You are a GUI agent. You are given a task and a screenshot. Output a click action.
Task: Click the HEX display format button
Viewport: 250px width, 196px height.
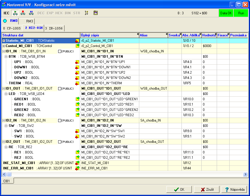tap(59, 13)
